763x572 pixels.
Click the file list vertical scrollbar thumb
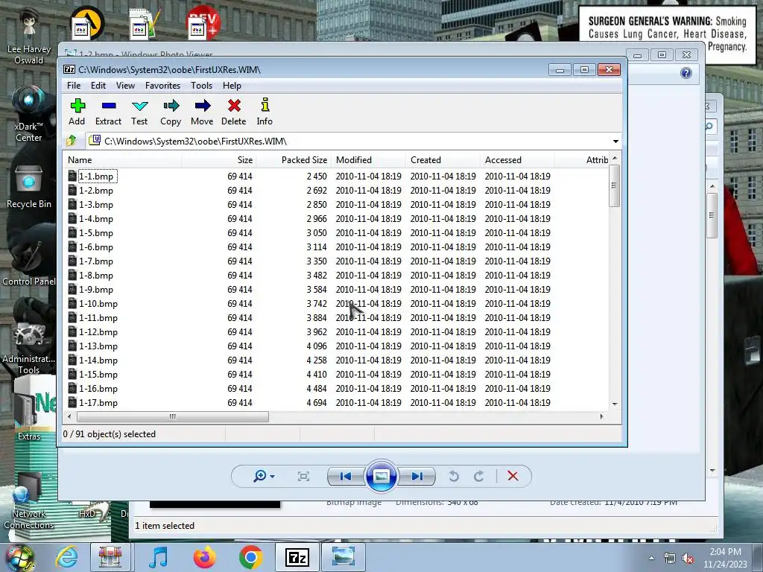click(615, 185)
